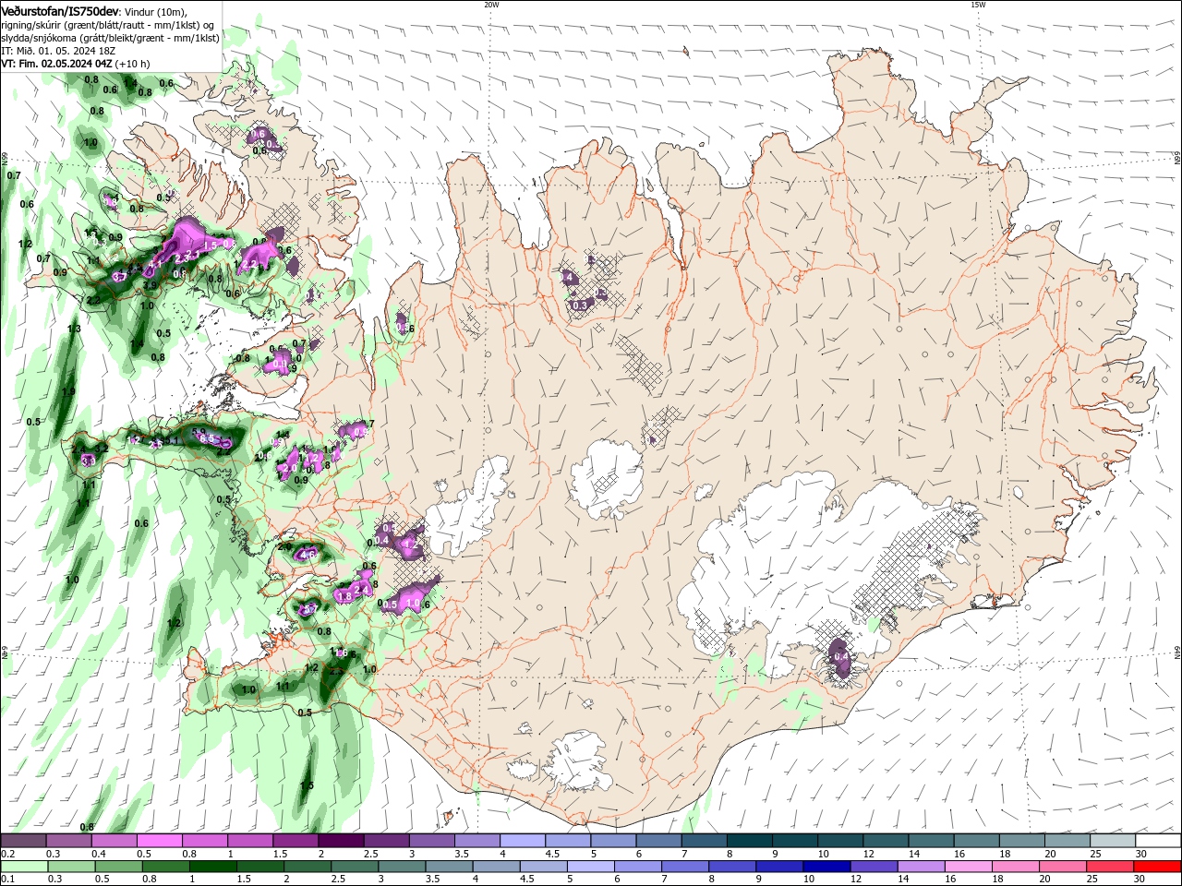Screen dimensions: 1182x886
Task: Click the white '4.1' precipitation value
Action: click(154, 264)
